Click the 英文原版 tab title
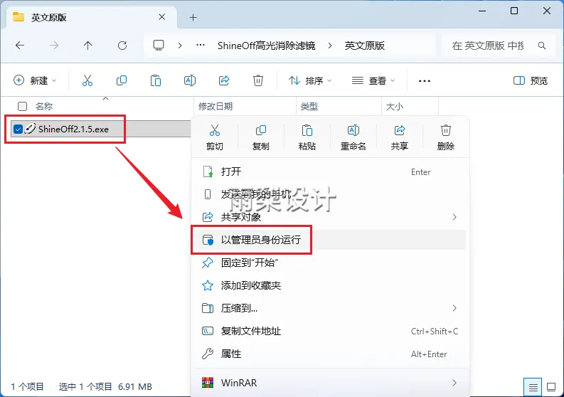This screenshot has width=564, height=397. 48,17
